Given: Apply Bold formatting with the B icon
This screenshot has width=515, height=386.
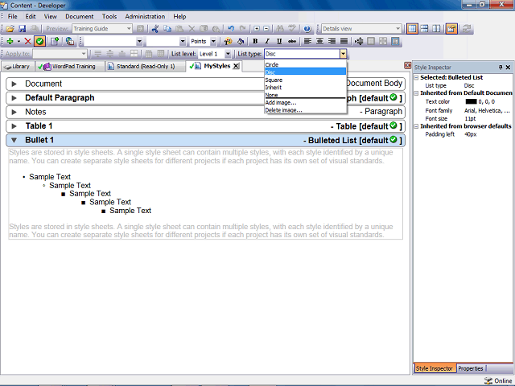Looking at the screenshot, I should (x=255, y=41).
